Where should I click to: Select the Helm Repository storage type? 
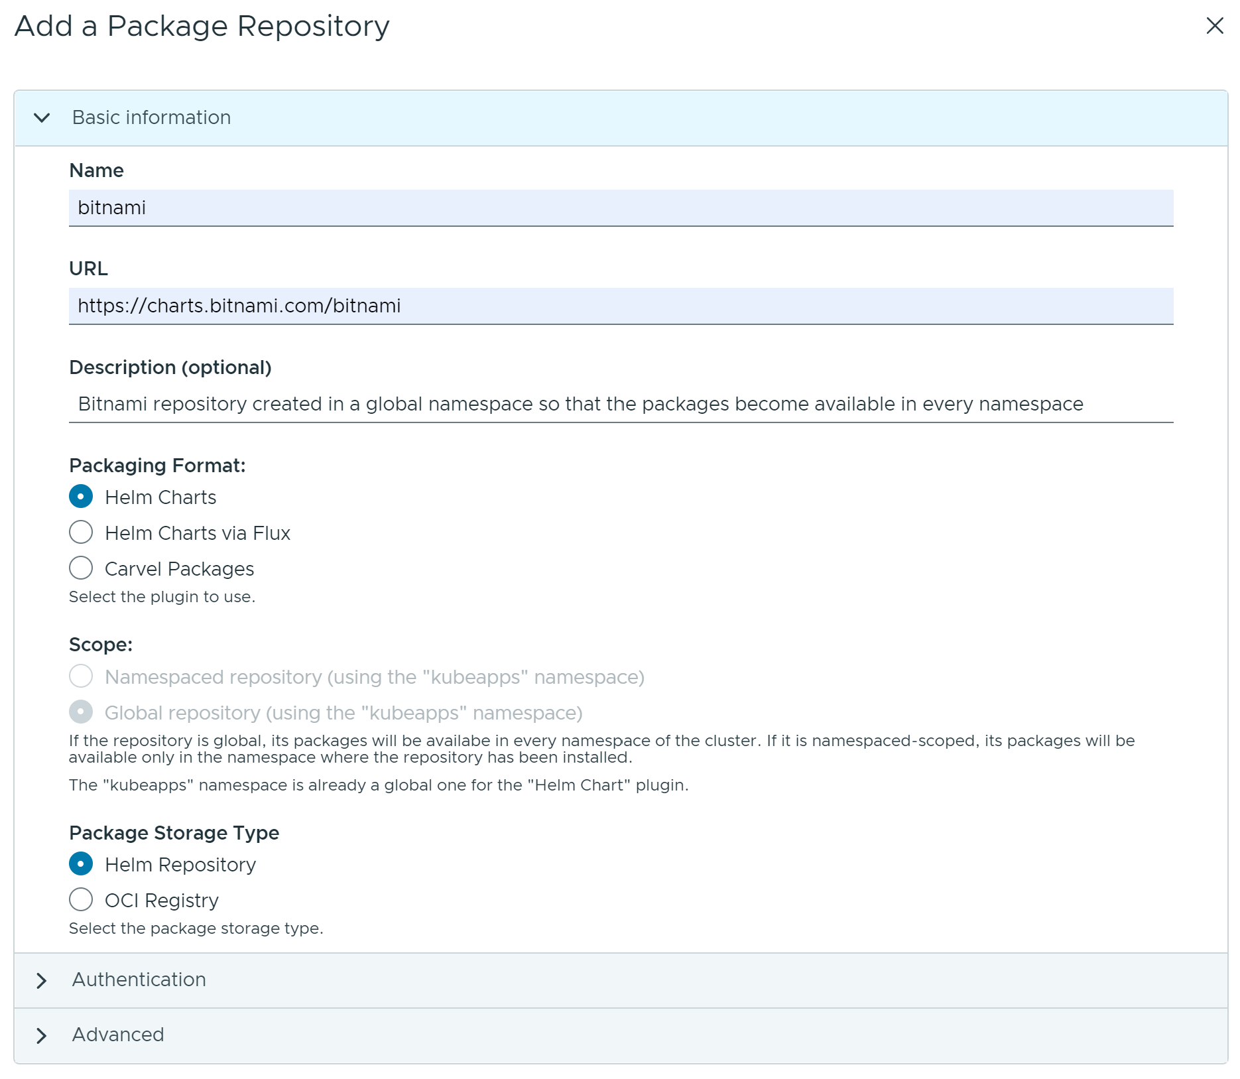(81, 864)
